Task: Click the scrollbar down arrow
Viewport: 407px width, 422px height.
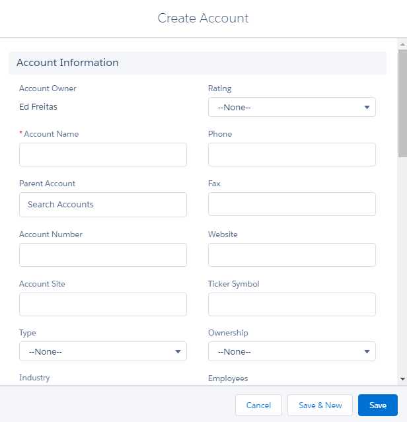Action: click(402, 379)
